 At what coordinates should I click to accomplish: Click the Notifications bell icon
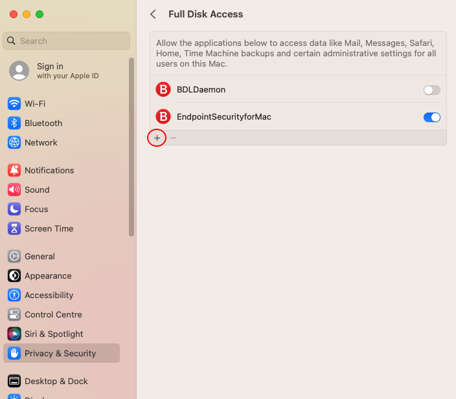click(14, 170)
